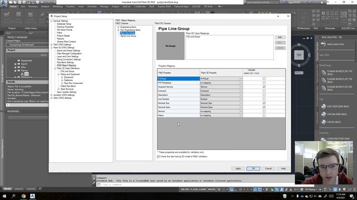This screenshot has height=200, width=357.
Task: Open the Output ribbon tab
Action: [x=115, y=7]
